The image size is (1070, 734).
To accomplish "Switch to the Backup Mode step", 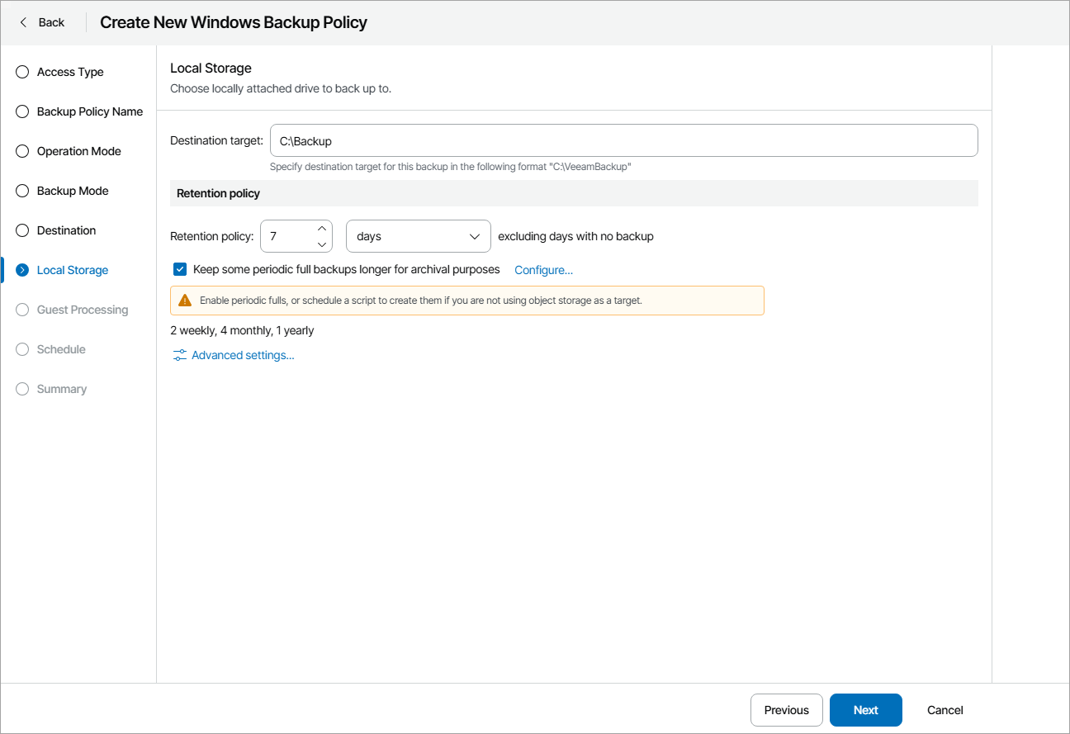I will (x=21, y=190).
